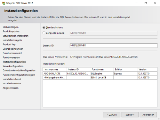Viewport: 160px width, 120px height.
Task: Sort by the Version column header
Action: coord(147,69)
